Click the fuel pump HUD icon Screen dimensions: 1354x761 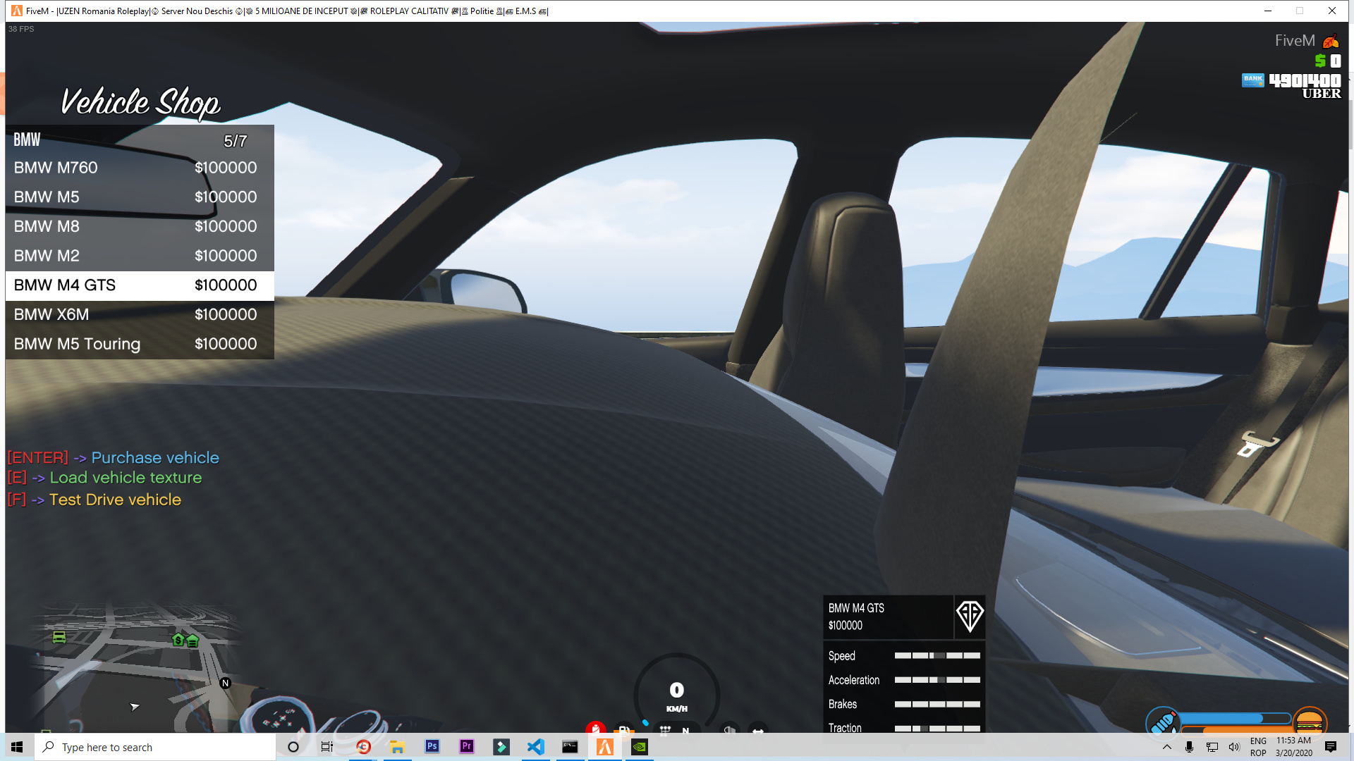[x=624, y=730]
